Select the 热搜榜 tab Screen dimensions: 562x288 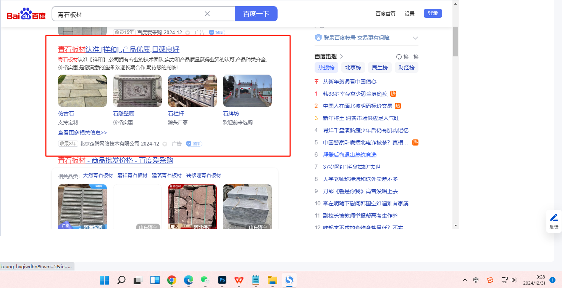click(326, 67)
